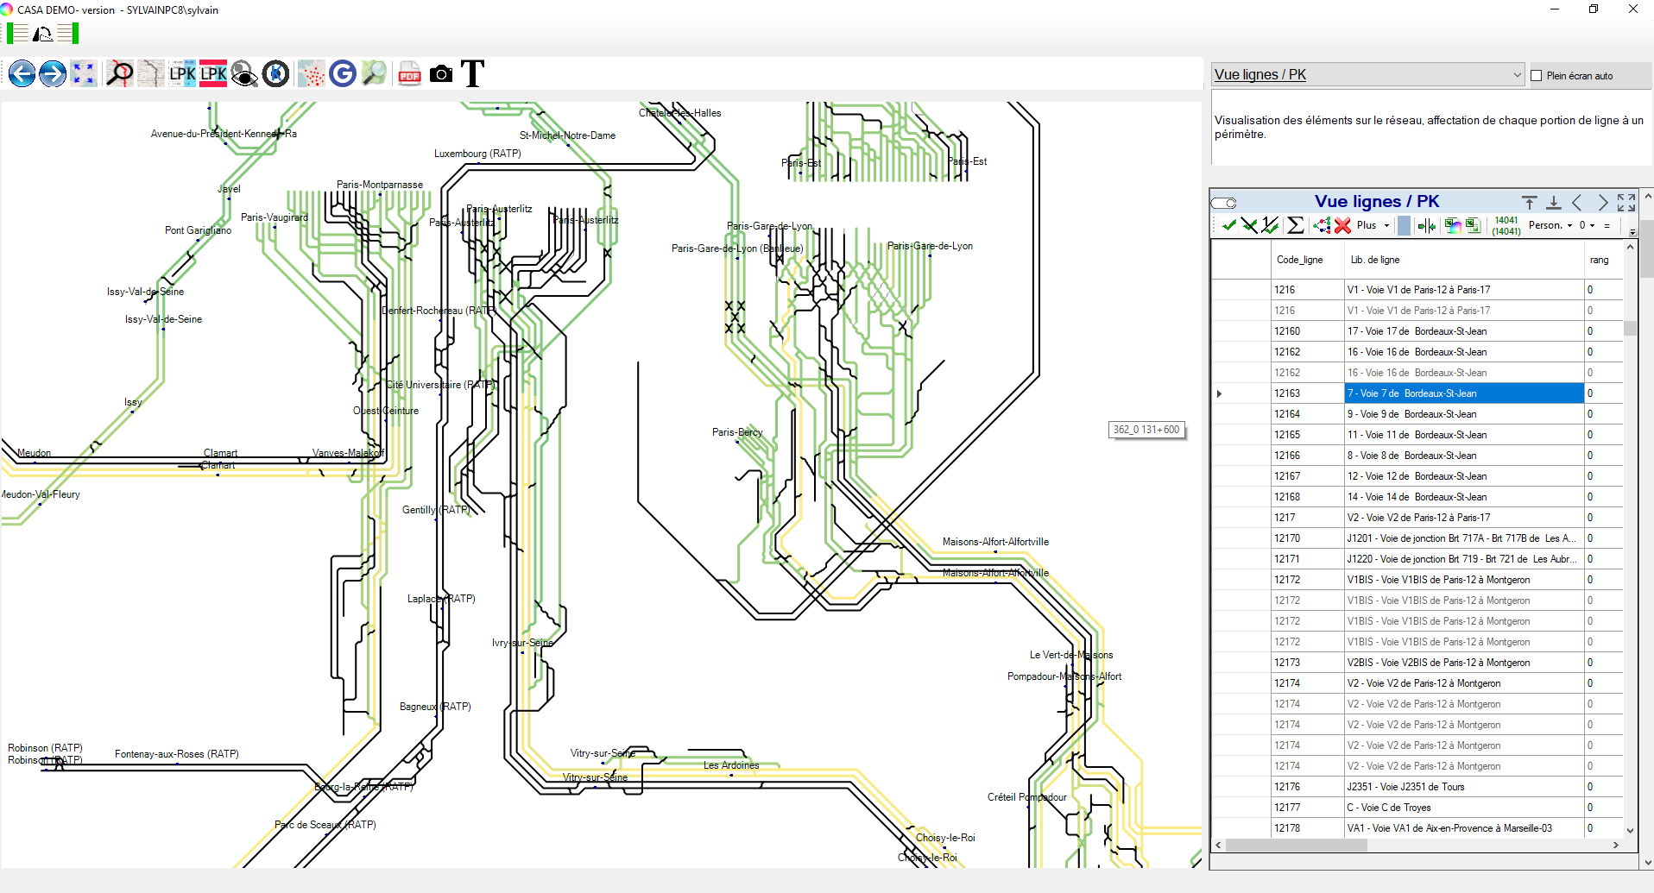
Task: Toggle the switch left of Vue lignes / PK title
Action: click(x=1223, y=203)
